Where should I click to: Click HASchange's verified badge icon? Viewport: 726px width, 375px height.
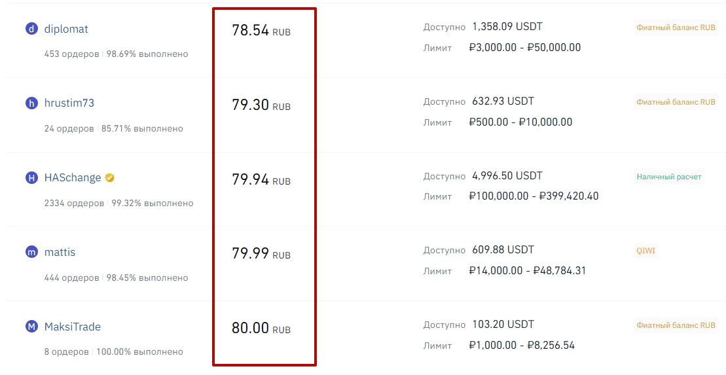tap(110, 178)
